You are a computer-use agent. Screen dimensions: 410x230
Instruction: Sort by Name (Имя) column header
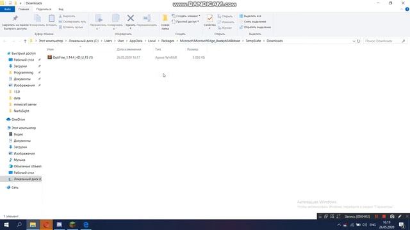pyautogui.click(x=51, y=49)
